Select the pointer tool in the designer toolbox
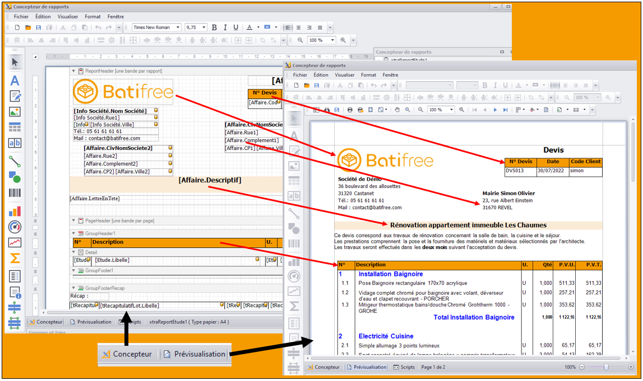 tap(15, 62)
